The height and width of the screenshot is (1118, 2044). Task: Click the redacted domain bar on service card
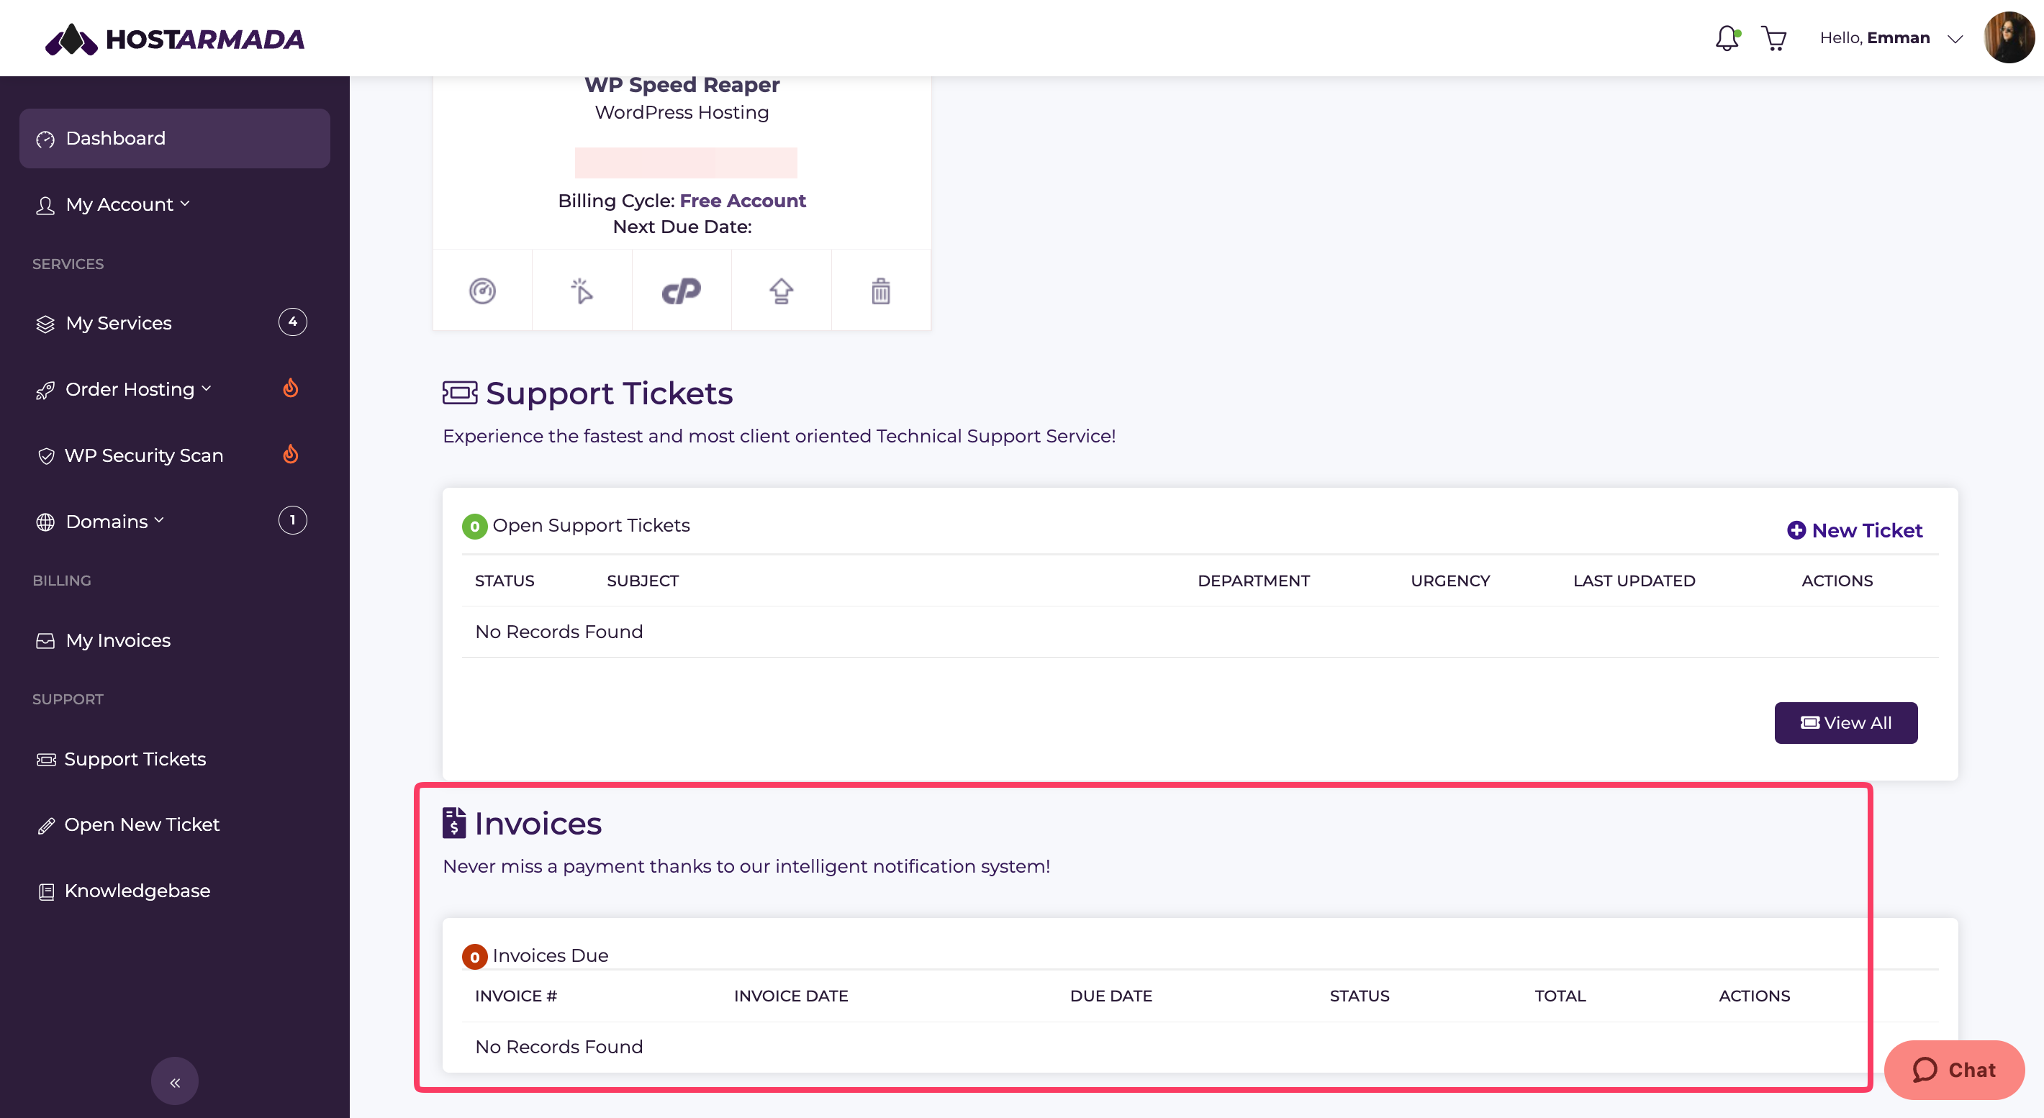tap(686, 163)
